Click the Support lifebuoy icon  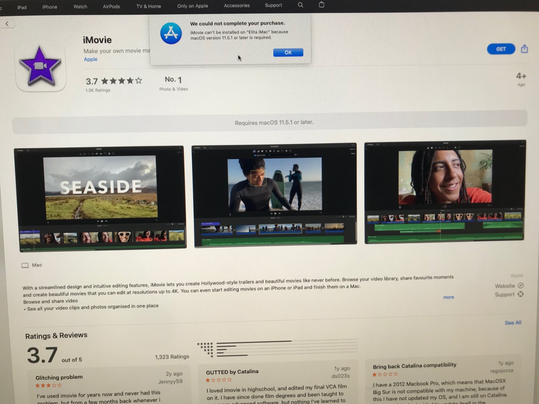pyautogui.click(x=520, y=294)
